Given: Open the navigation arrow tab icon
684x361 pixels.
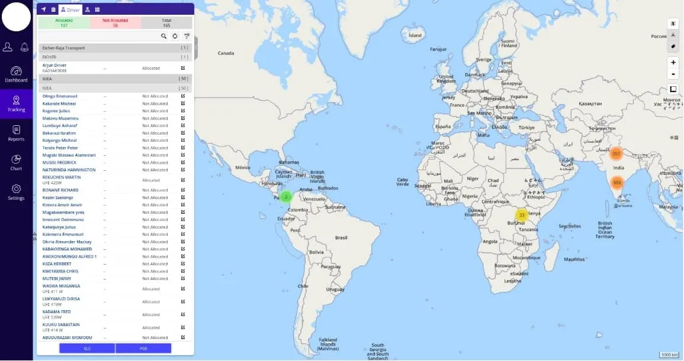Looking at the screenshot, I should pos(44,9).
